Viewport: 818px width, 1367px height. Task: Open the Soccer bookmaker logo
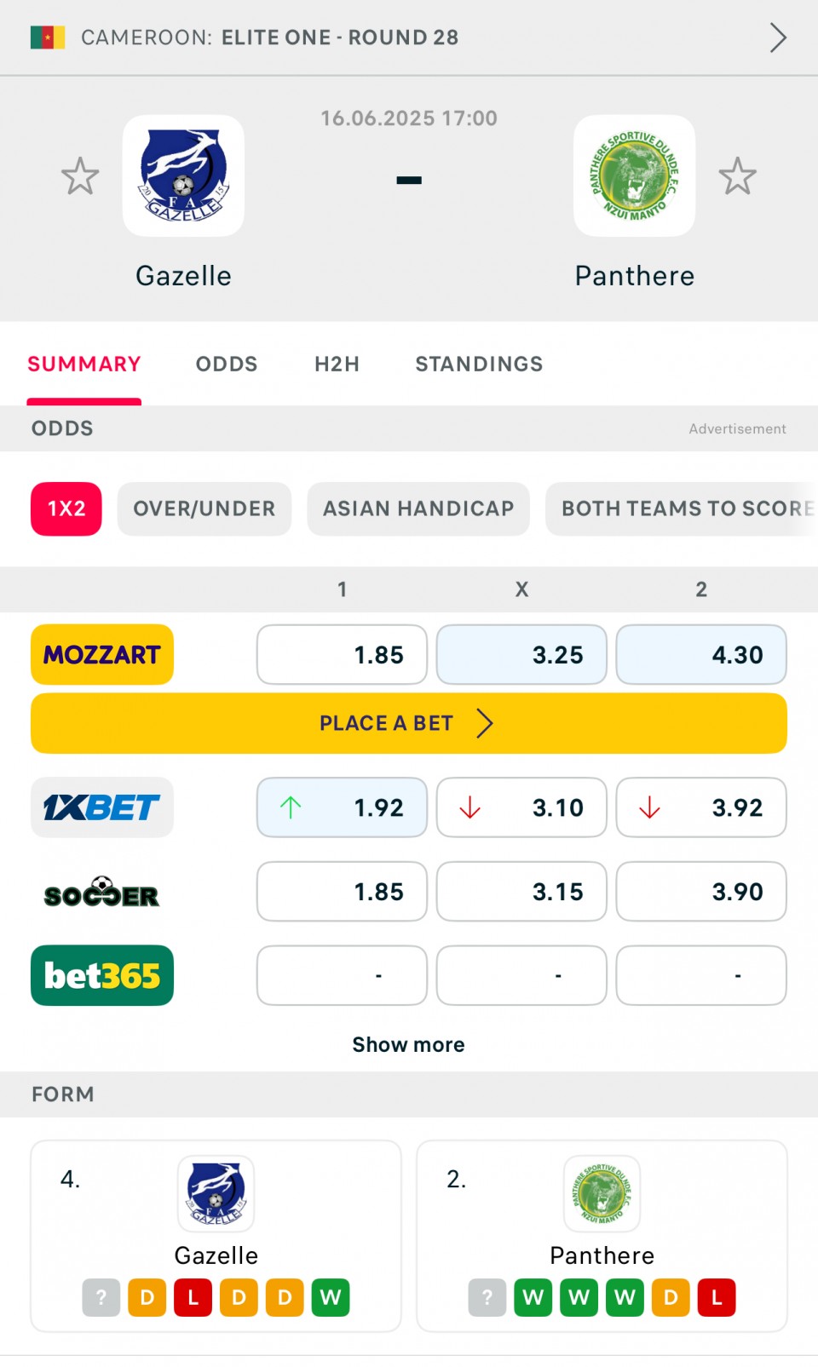coord(102,892)
